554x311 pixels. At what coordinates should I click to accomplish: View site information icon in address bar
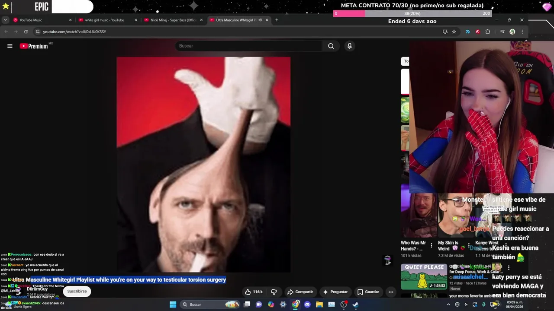38,32
